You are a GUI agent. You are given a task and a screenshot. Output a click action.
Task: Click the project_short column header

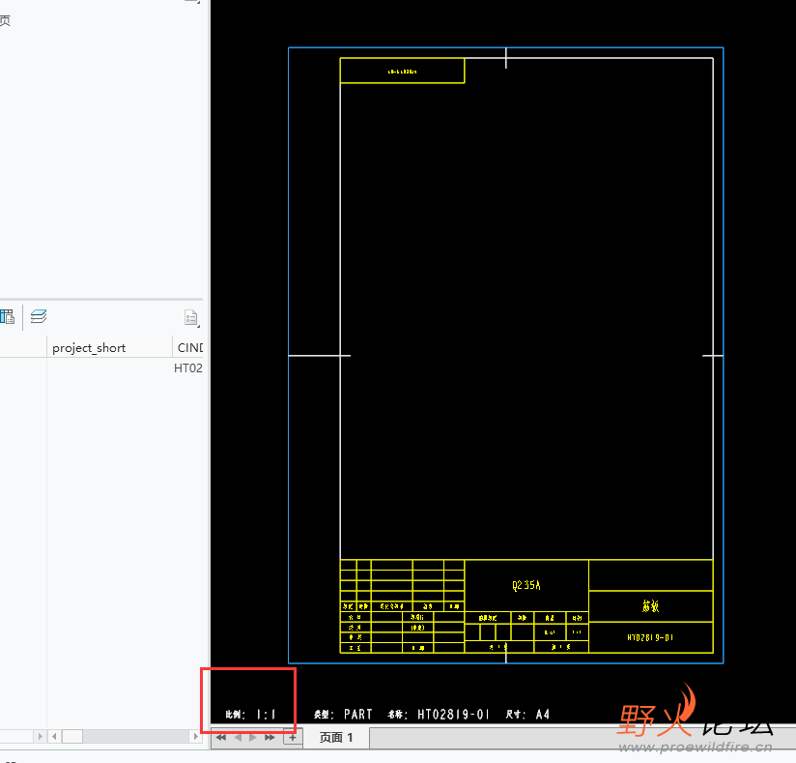[89, 348]
